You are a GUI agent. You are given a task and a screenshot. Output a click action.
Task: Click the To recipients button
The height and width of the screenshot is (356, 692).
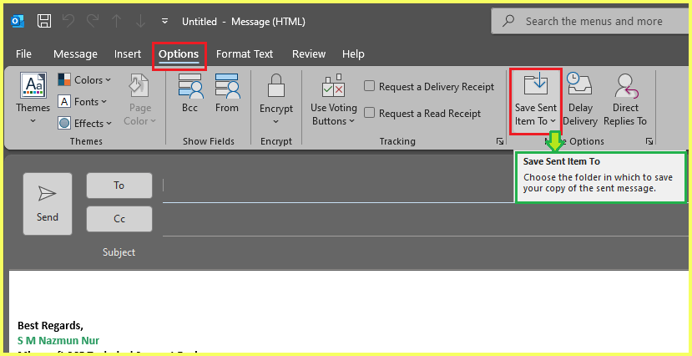(x=119, y=186)
